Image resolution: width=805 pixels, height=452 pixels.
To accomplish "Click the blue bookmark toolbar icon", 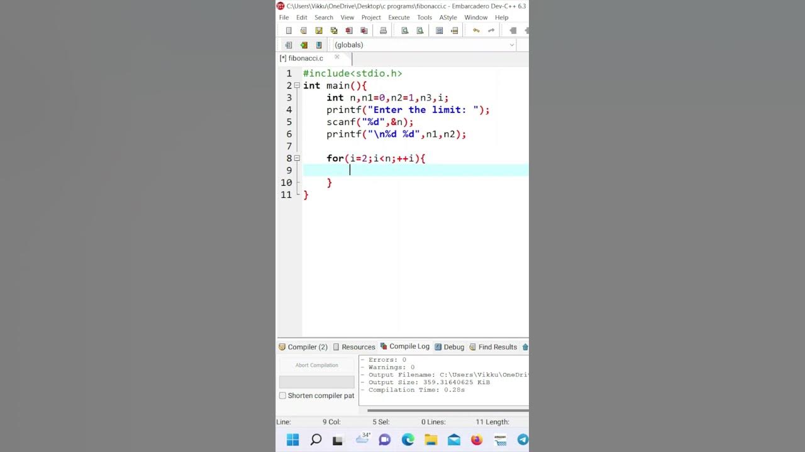I will click(x=319, y=45).
